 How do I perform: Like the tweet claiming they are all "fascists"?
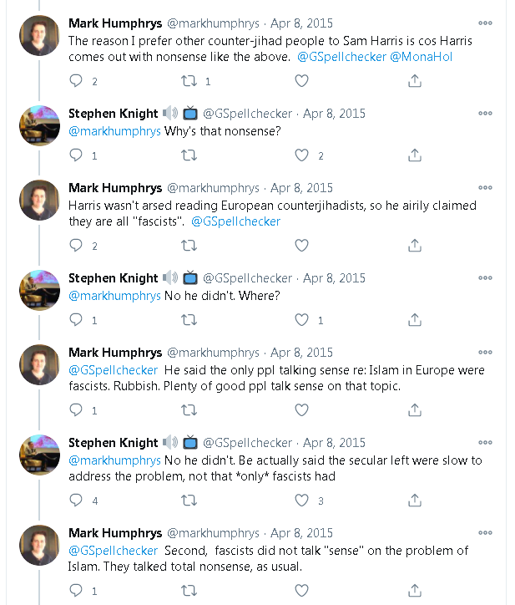[x=302, y=246]
